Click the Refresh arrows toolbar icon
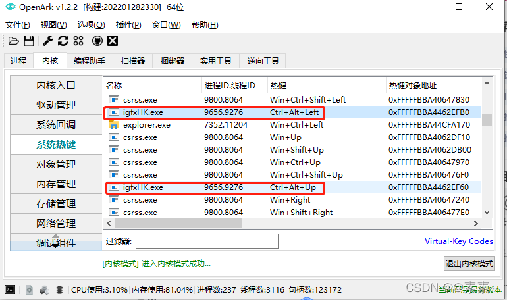This screenshot has height=300, width=507. pyautogui.click(x=63, y=41)
